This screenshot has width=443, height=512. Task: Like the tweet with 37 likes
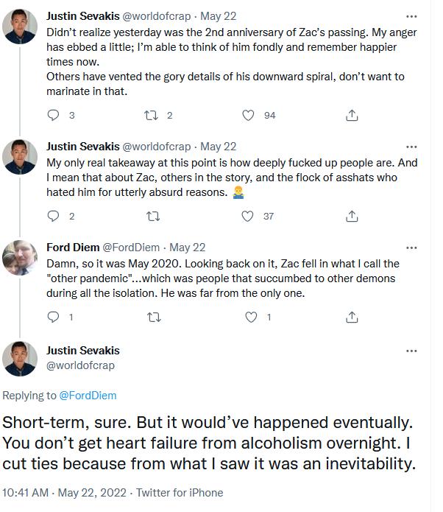[247, 216]
